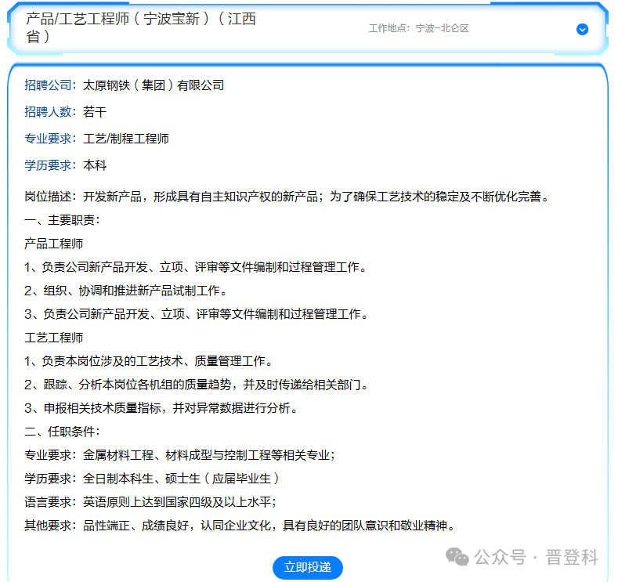Click the line 3、申报相关技术质量指标

click(161, 408)
